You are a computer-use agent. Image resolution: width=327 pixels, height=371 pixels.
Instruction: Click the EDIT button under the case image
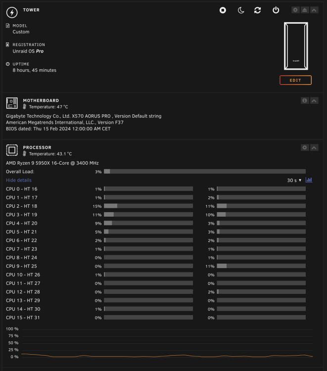(x=295, y=80)
